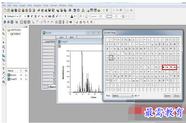Image resolution: width=186 pixels, height=123 pixels.
Task: Select Folder1 in Project Explorer tree
Action: click(x=15, y=34)
